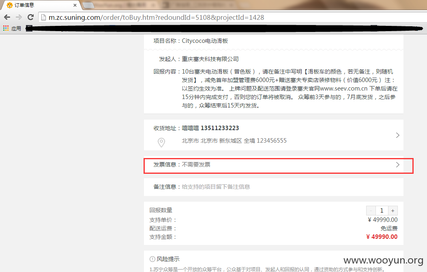The width and height of the screenshot is (427, 272).
Task: Click the 回报内容 description text
Action: [290, 89]
